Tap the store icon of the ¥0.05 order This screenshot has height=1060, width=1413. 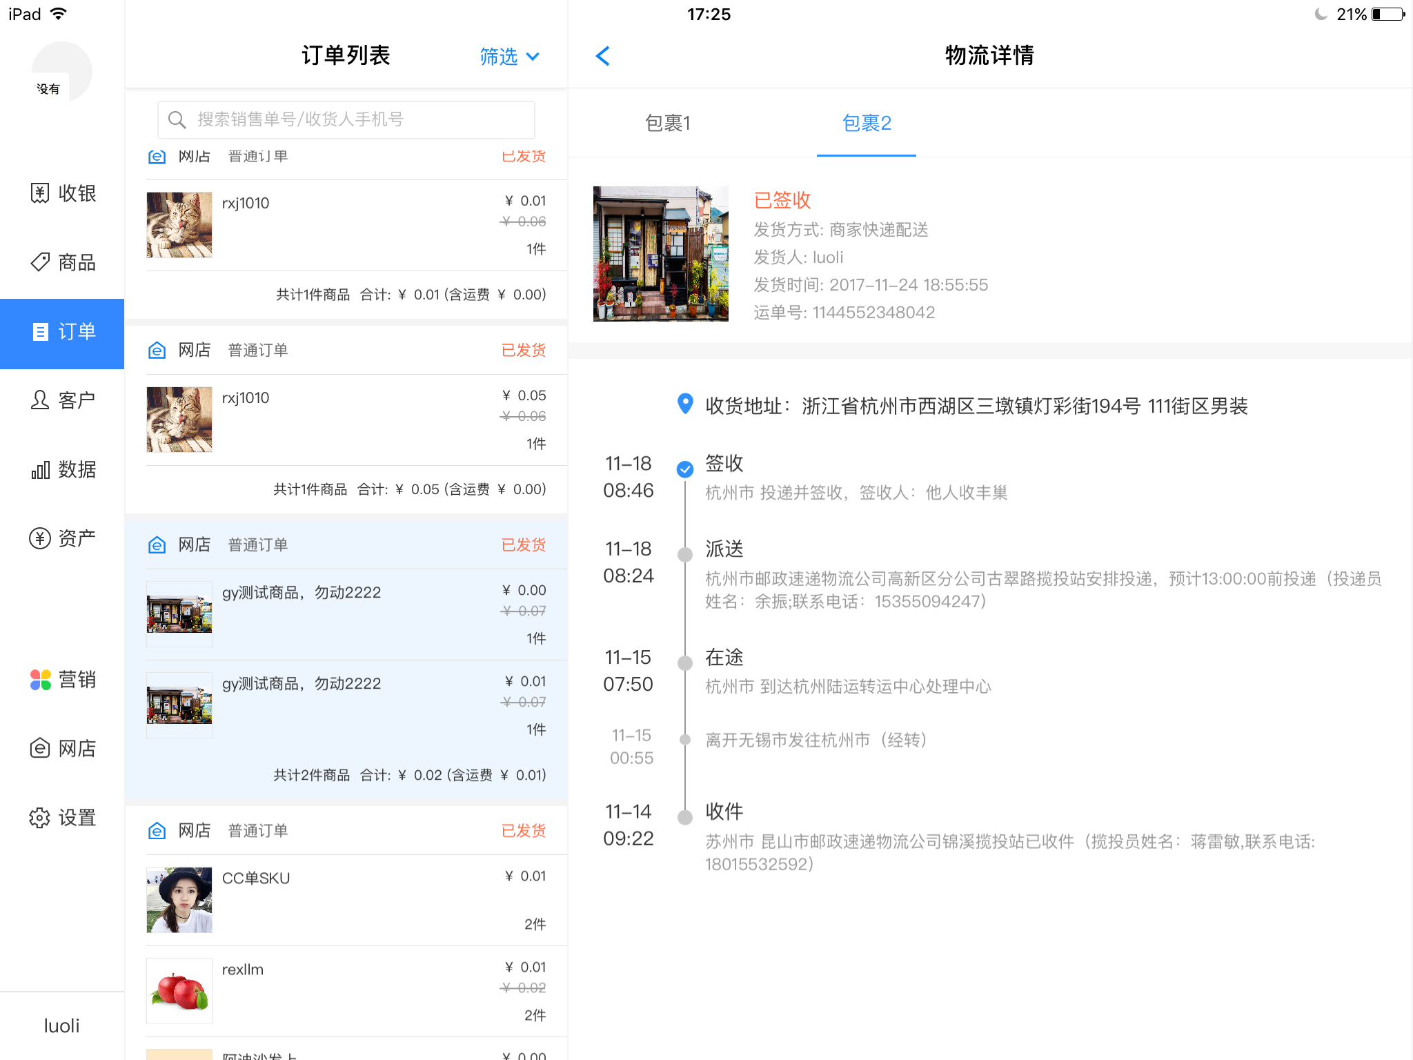click(x=157, y=351)
